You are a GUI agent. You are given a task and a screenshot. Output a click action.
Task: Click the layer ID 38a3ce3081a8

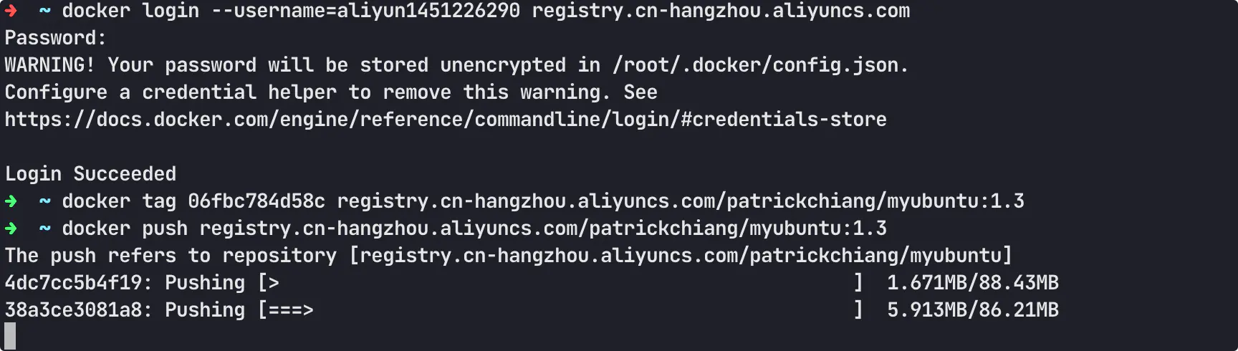click(73, 310)
